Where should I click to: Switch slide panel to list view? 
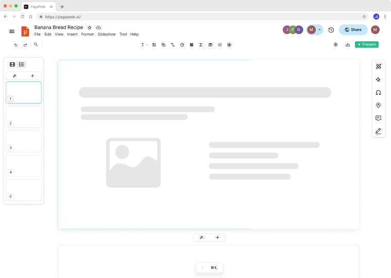[x=22, y=64]
